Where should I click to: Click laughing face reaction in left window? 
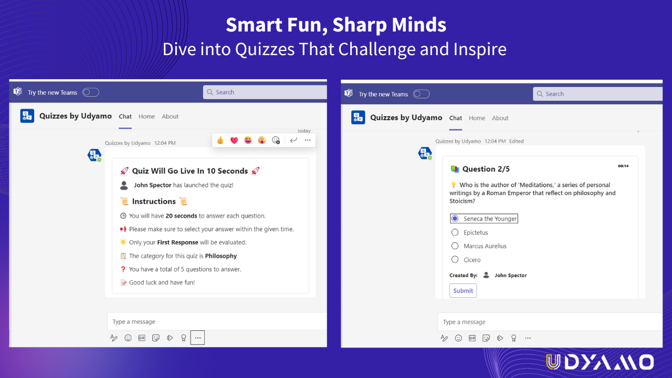(248, 140)
